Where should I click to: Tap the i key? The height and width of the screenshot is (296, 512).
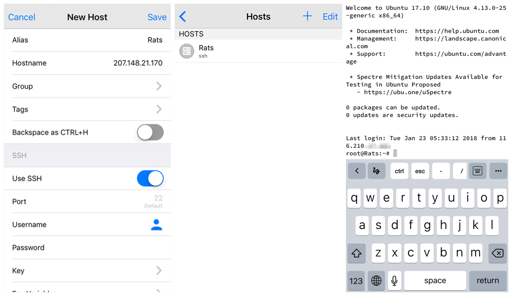(467, 198)
